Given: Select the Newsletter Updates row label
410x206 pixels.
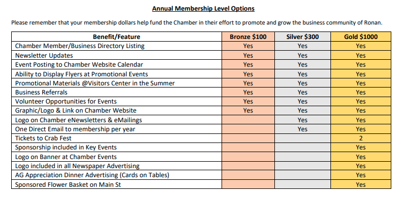Looking at the screenshot, I should tap(44, 56).
